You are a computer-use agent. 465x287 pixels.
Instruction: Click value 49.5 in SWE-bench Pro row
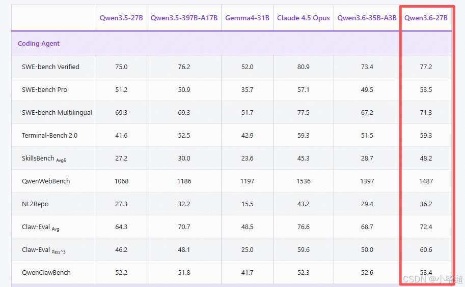pyautogui.click(x=367, y=89)
